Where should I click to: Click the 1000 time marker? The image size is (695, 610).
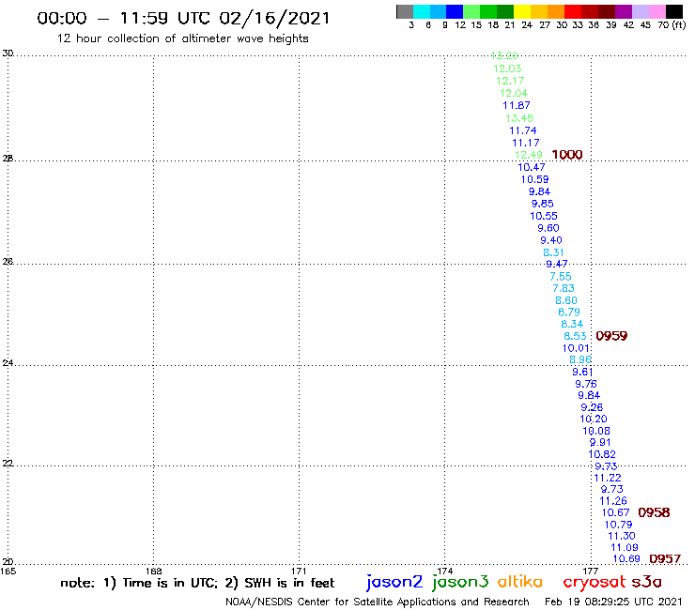[567, 155]
